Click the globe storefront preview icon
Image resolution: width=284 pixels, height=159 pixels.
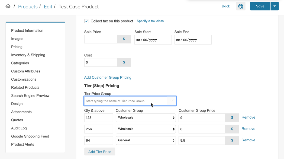click(241, 6)
